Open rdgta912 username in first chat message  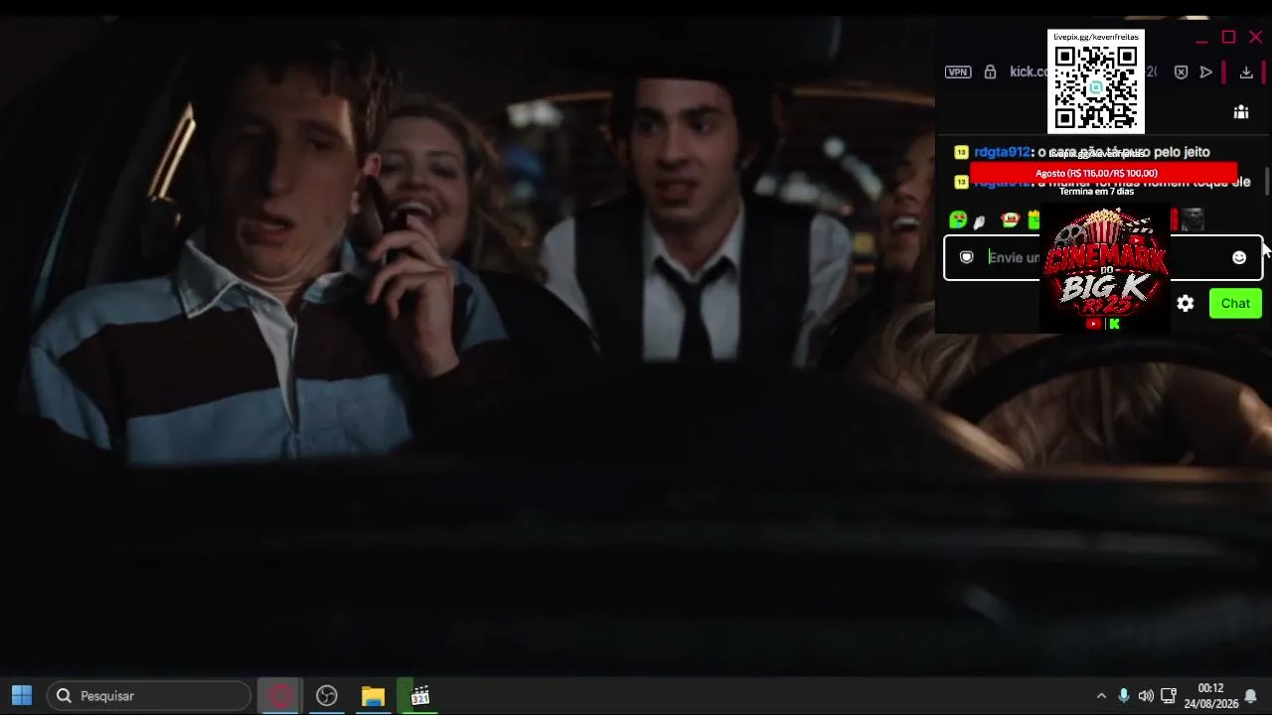(x=1002, y=152)
